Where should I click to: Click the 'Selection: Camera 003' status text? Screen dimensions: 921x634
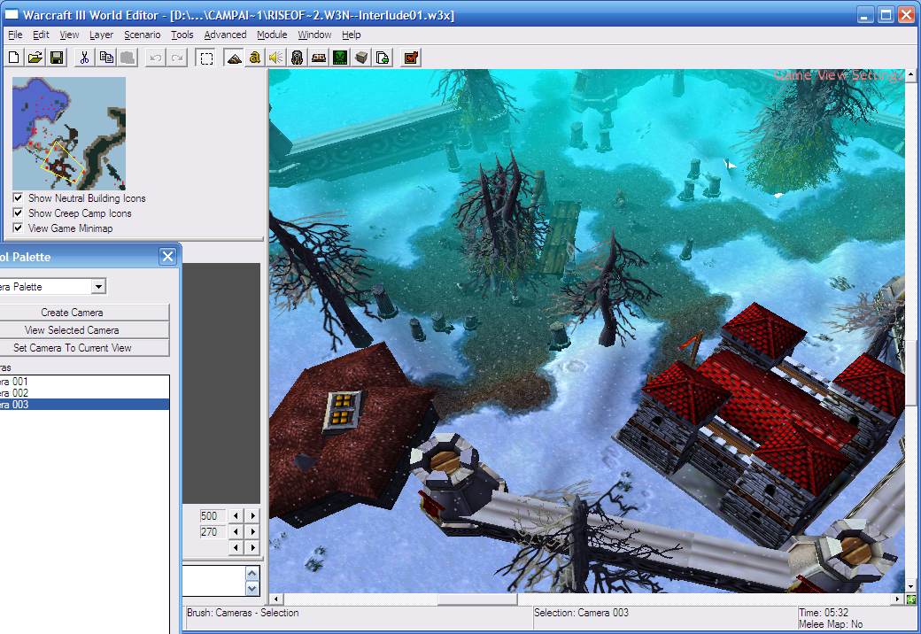point(581,612)
